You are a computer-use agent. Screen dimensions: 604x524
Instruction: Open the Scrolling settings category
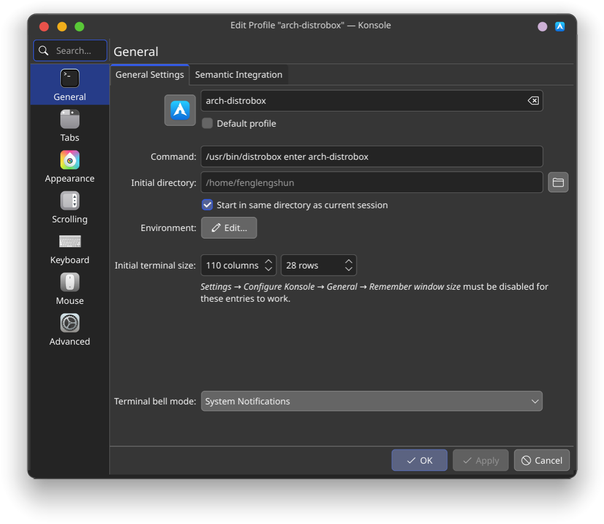70,208
